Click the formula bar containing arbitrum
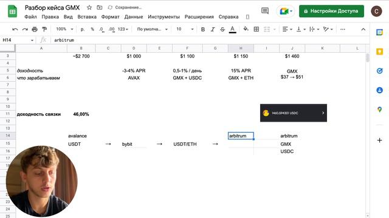Image resolution: width=389 pixels, height=218 pixels. click(210, 40)
